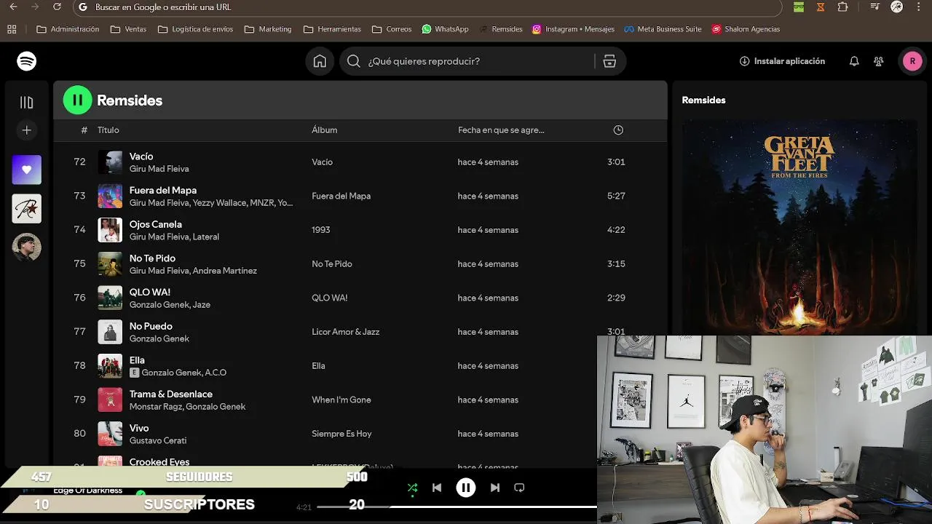Click the browser profile avatar icon

(897, 7)
